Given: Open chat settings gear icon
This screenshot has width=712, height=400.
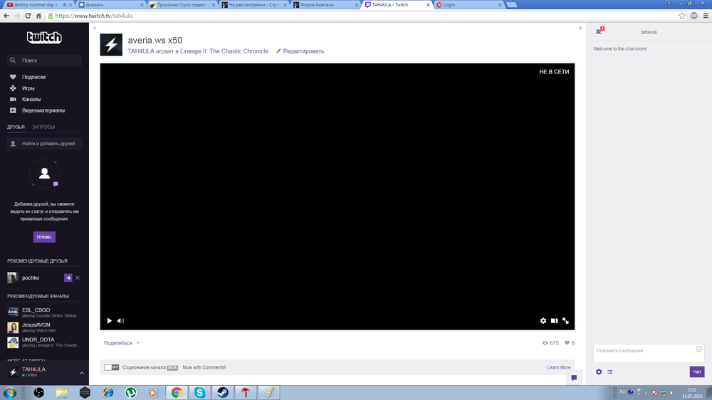Looking at the screenshot, I should tap(599, 372).
